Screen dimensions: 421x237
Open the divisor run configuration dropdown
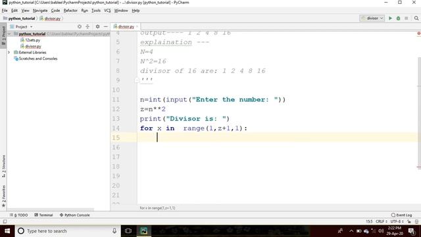point(372,18)
